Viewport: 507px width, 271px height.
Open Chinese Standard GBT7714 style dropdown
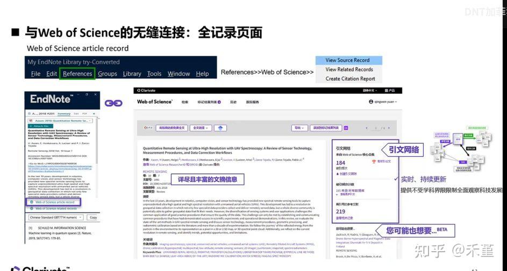[56, 217]
